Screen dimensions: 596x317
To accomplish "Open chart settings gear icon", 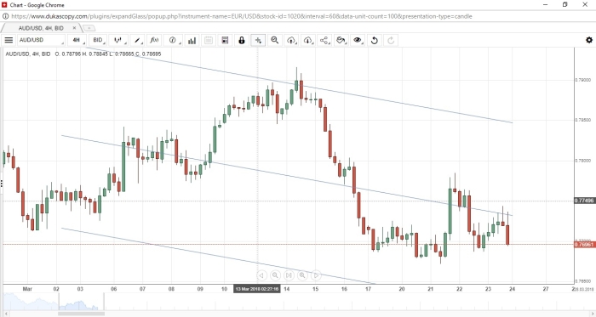I will click(589, 40).
